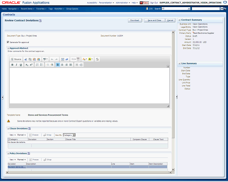Open the Administration menu
Viewport: 228px width, 182px height.
click(123, 3)
